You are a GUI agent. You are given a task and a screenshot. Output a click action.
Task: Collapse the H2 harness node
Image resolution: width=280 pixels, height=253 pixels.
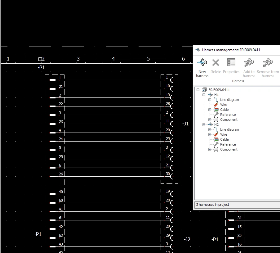[x=204, y=124]
